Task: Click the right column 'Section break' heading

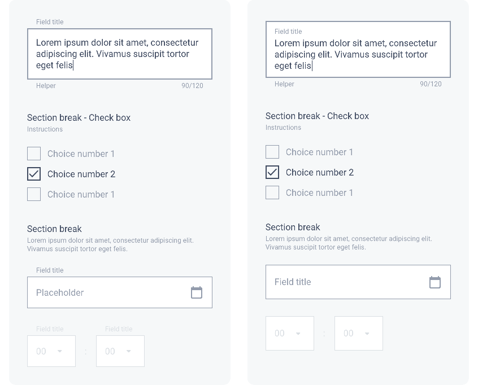Action: (293, 228)
